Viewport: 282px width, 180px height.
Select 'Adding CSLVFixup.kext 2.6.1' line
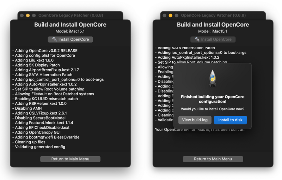point(39,113)
